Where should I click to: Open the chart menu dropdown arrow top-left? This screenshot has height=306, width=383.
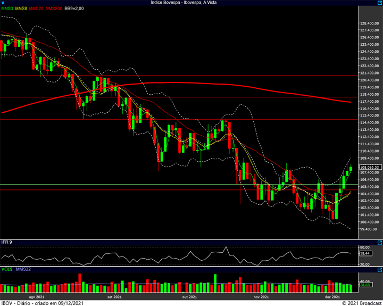tap(3, 3)
